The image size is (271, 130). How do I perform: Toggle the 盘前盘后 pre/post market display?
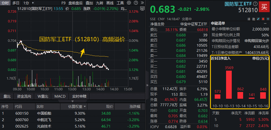click(x=76, y=3)
